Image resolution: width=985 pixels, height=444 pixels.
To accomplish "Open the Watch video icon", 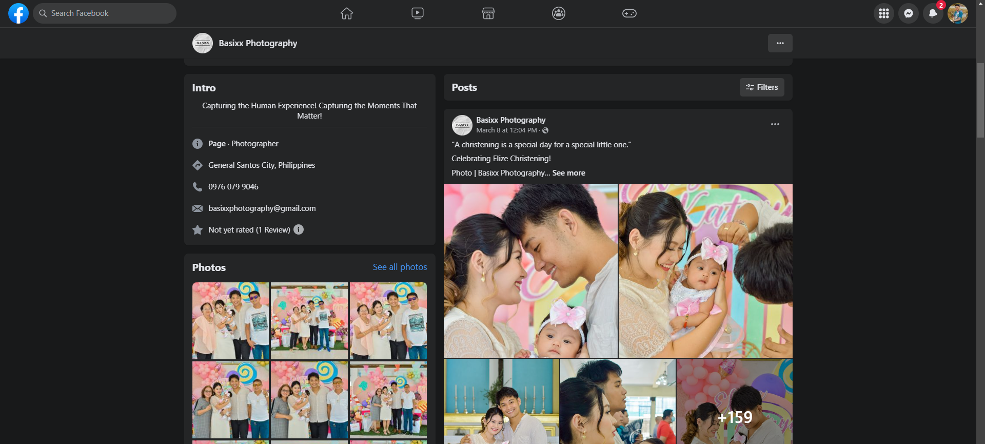I will (x=418, y=13).
